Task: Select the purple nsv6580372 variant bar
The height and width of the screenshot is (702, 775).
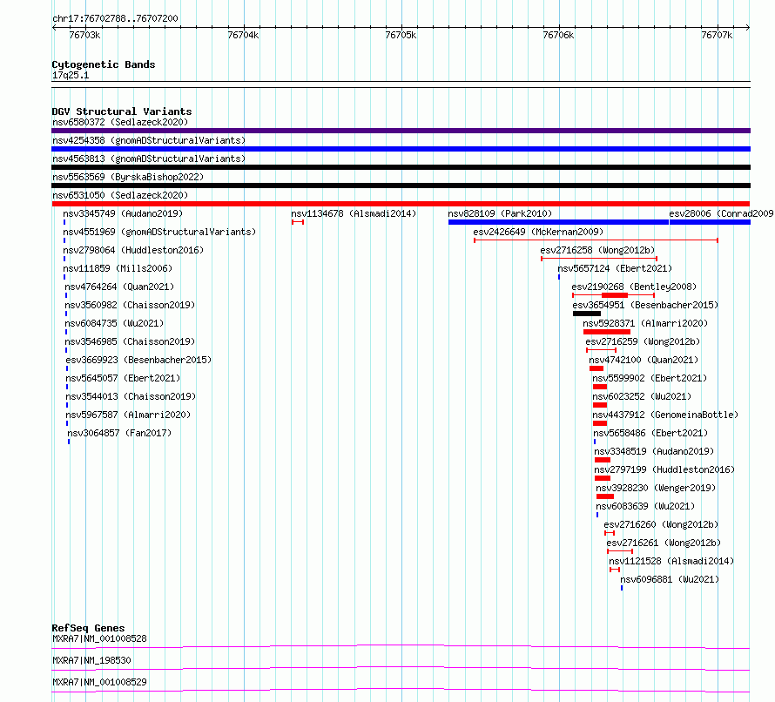Action: pyautogui.click(x=401, y=131)
